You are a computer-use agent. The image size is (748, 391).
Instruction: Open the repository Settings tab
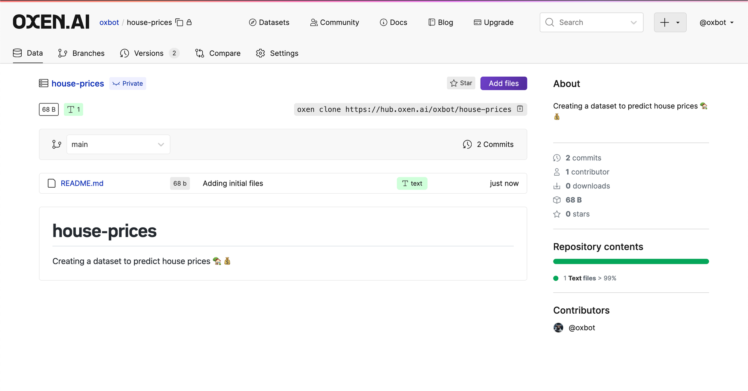277,53
